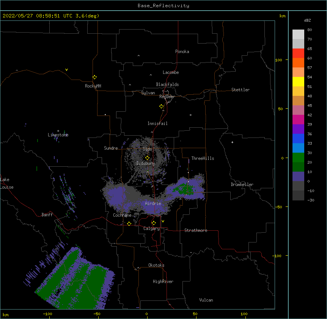Click the timestamp 2022/05/27 08:58:51 UTC
Viewport: 327px width, 319px height.
click(38, 16)
